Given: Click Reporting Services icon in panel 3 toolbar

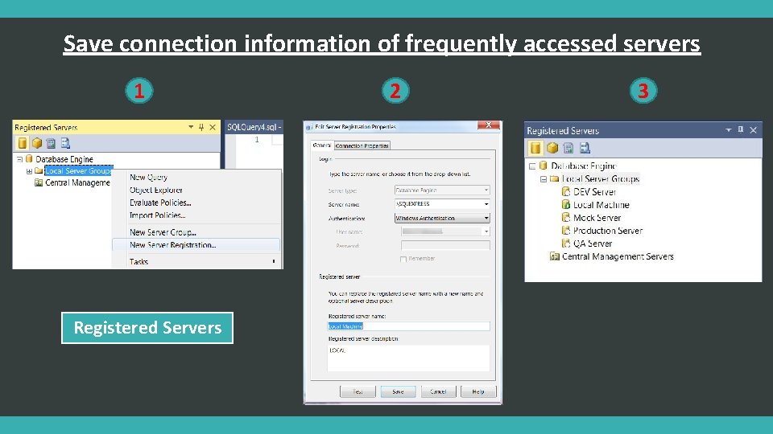Looking at the screenshot, I should tap(568, 148).
